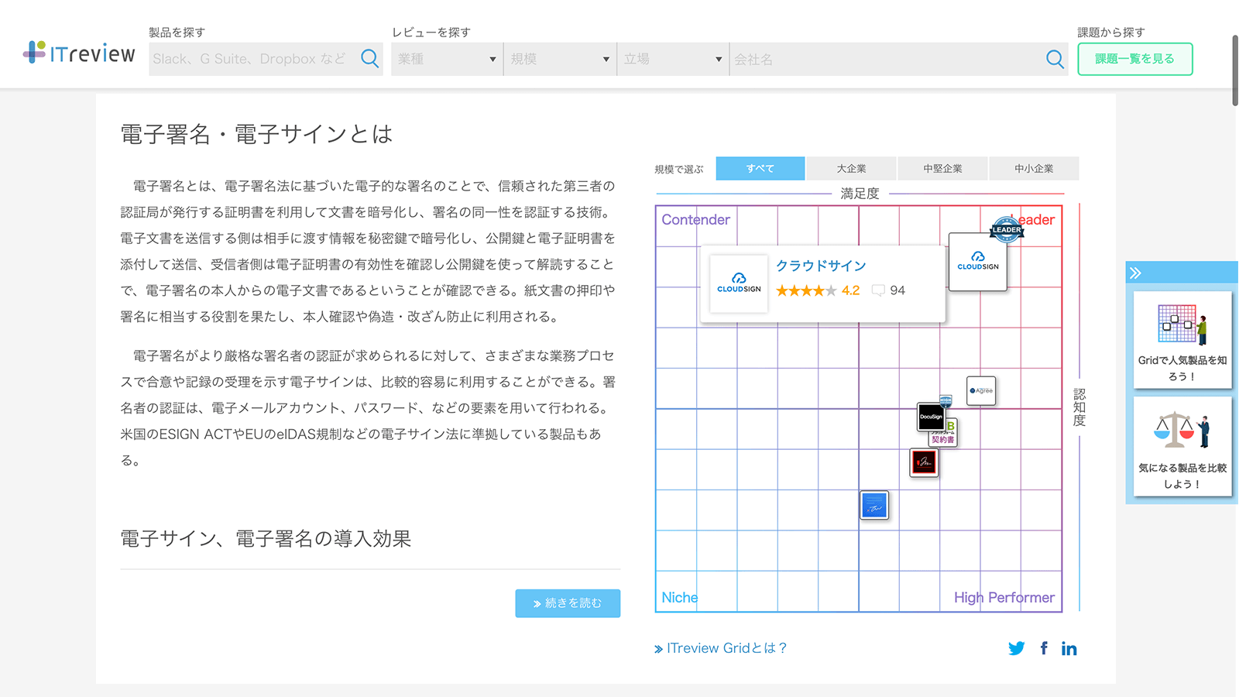This screenshot has height=697, width=1239.
Task: Click the 満足度 axis label
Action: [x=860, y=194]
